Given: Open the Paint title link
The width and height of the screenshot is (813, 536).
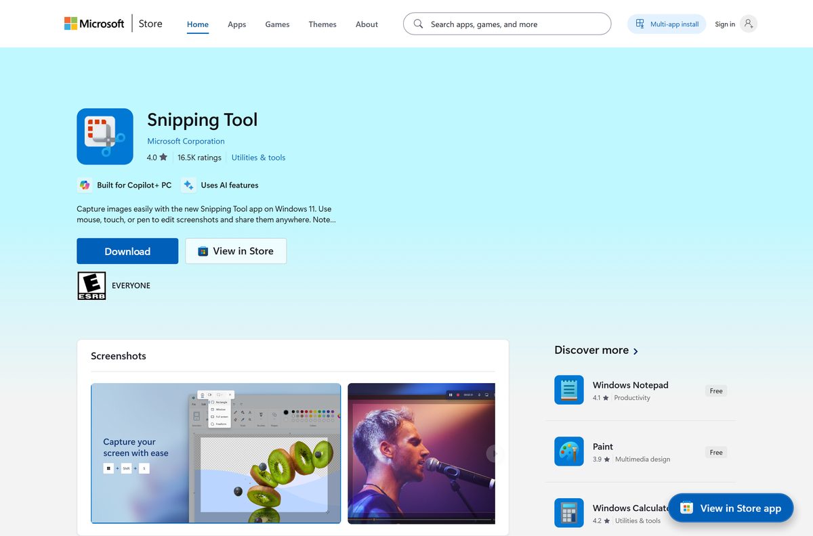Looking at the screenshot, I should pos(602,447).
